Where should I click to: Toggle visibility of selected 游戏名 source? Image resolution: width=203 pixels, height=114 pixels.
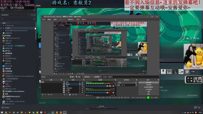click(x=80, y=84)
